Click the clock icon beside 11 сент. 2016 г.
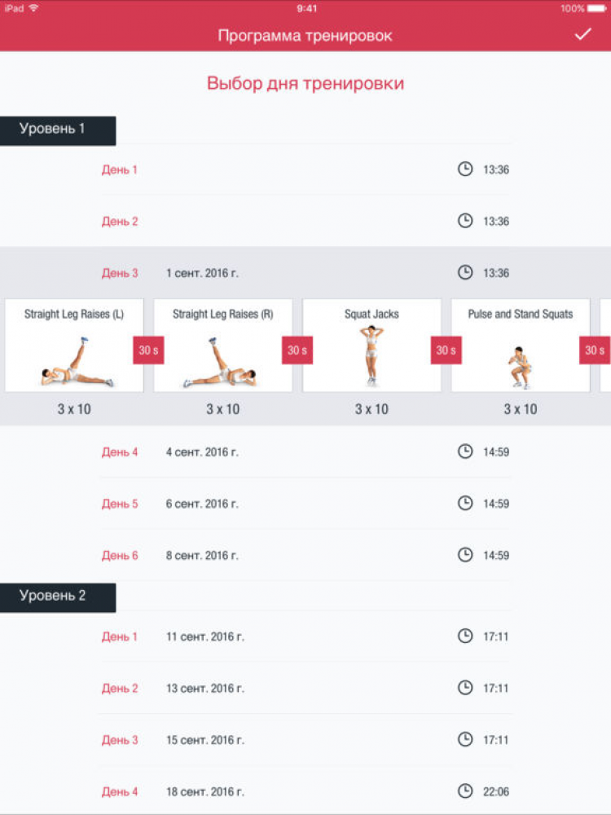 465,636
